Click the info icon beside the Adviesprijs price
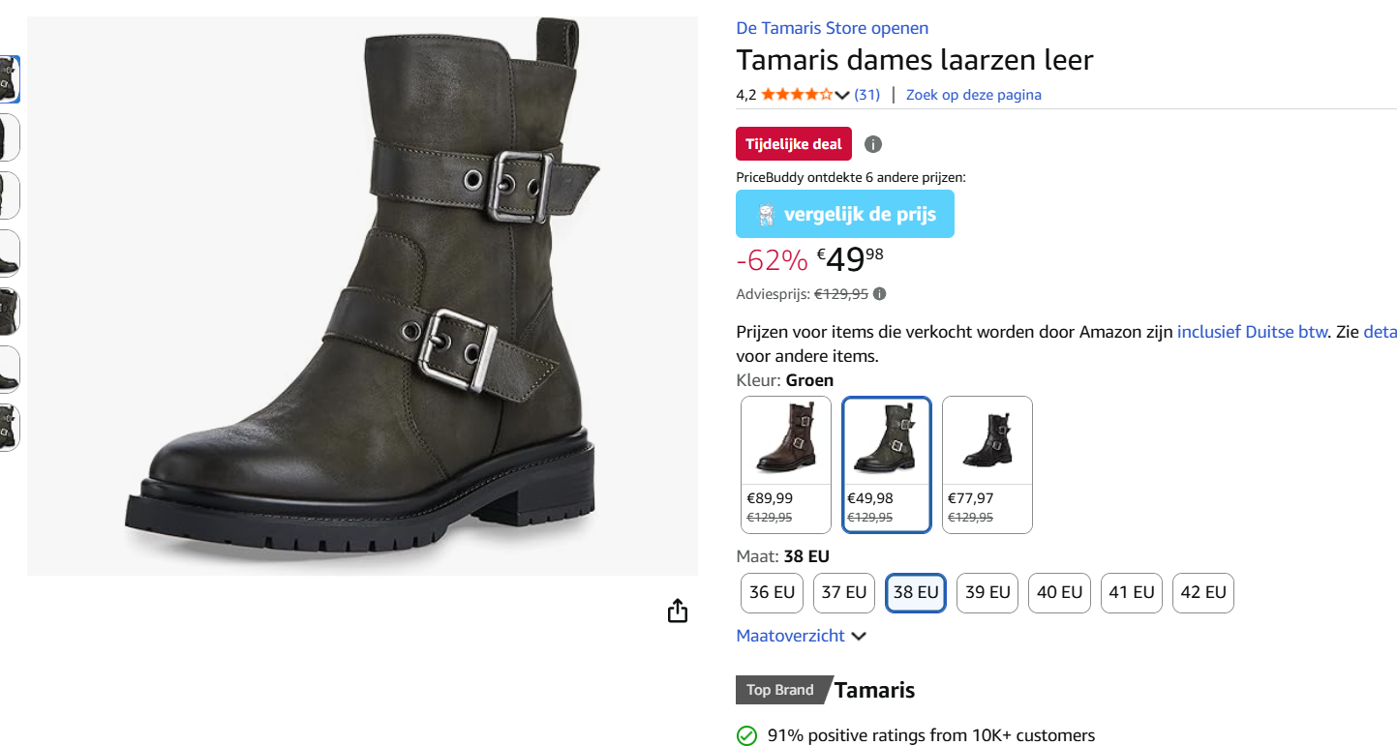This screenshot has height=746, width=1397. [x=880, y=293]
